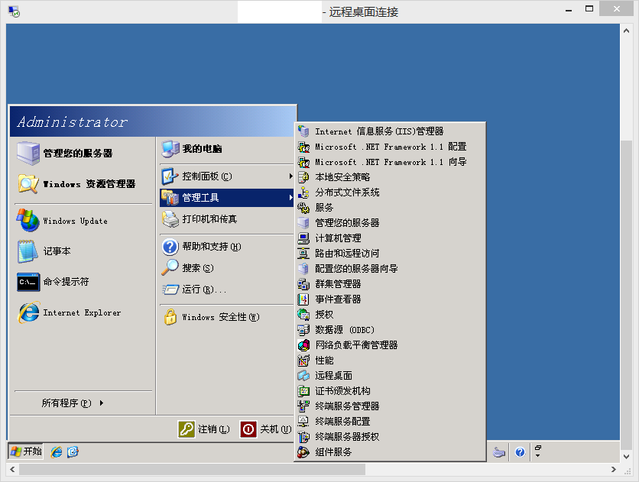
Task: Open Internet 信息服务(IIS)管理器 icon
Action: [303, 131]
